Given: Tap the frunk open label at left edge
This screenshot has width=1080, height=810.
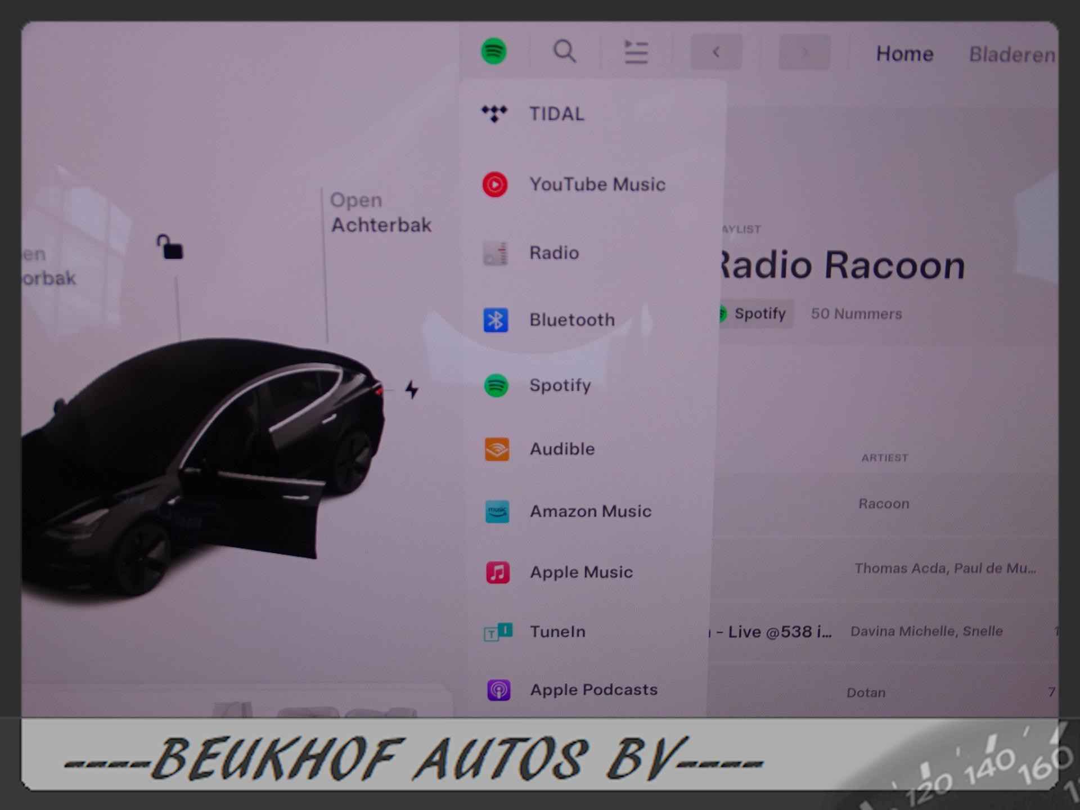Looking at the screenshot, I should tap(49, 266).
